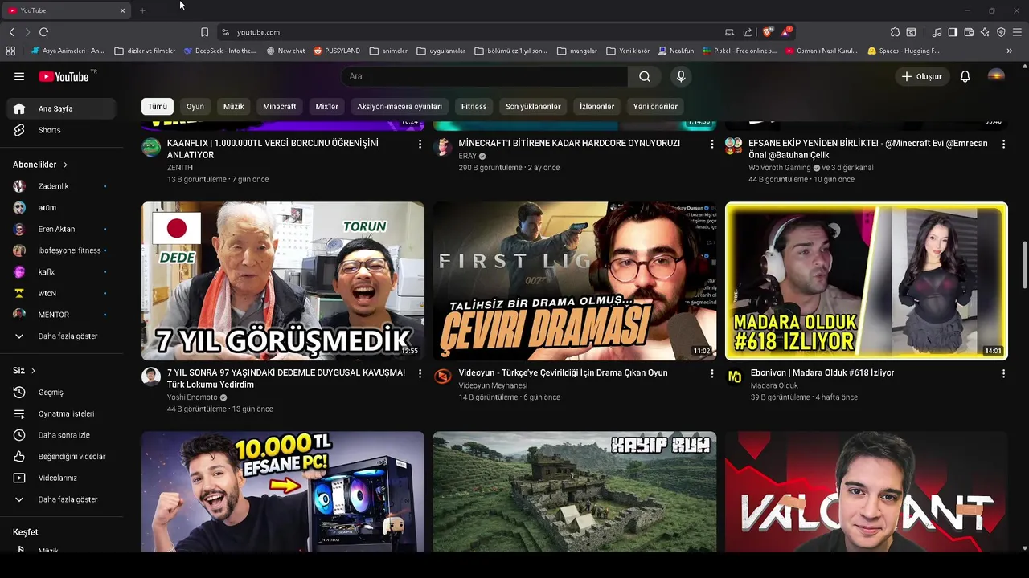Start voice search with the microphone icon
The width and height of the screenshot is (1029, 578).
pos(681,76)
